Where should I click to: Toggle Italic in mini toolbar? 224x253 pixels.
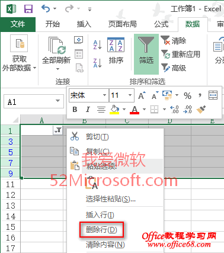pyautogui.click(x=88, y=109)
